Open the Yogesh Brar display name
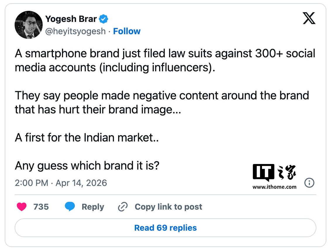Image resolution: width=331 pixels, height=252 pixels. click(x=71, y=20)
